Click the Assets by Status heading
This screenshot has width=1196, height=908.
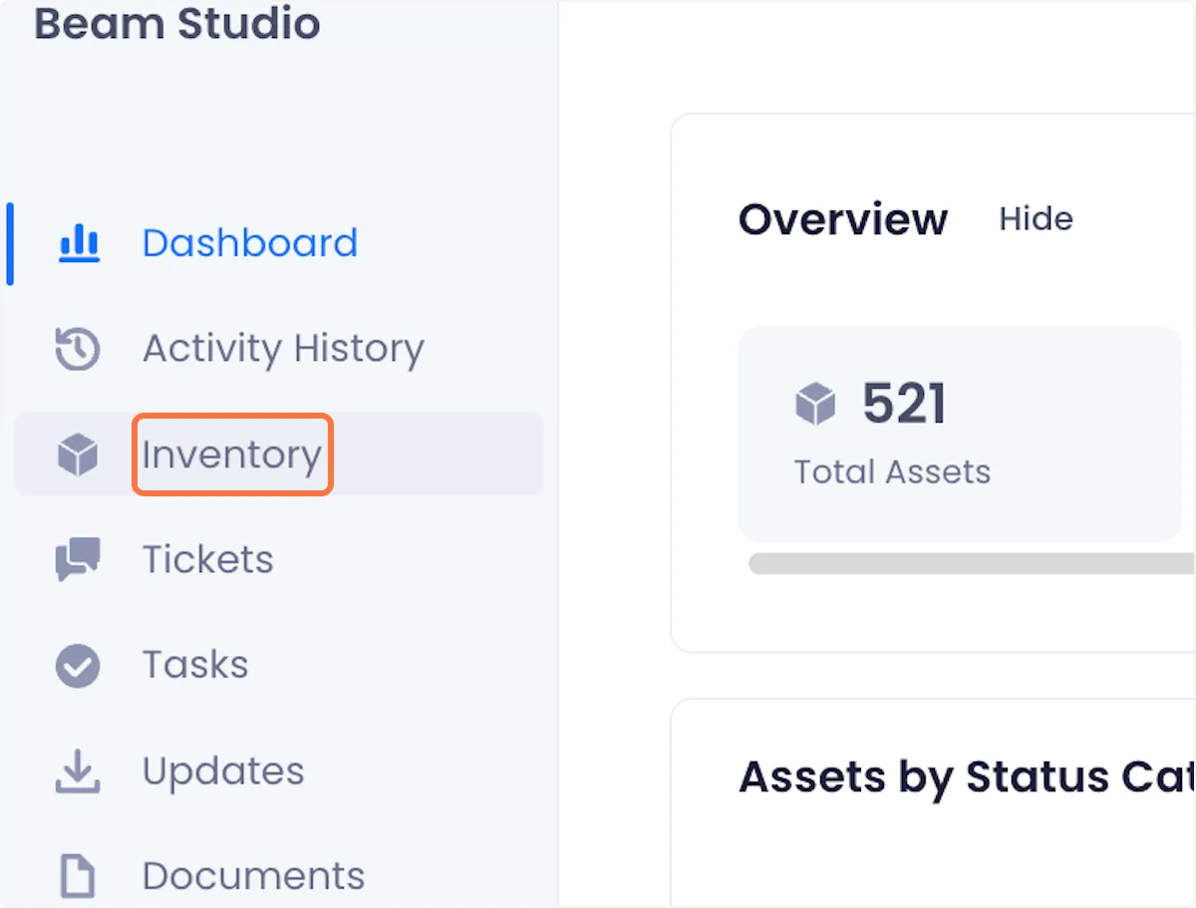click(967, 777)
